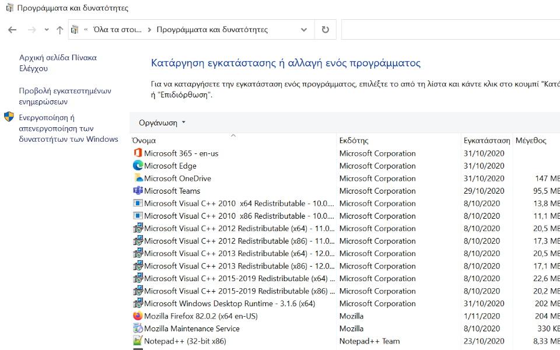Go up one folder level
560x350 pixels.
60,30
